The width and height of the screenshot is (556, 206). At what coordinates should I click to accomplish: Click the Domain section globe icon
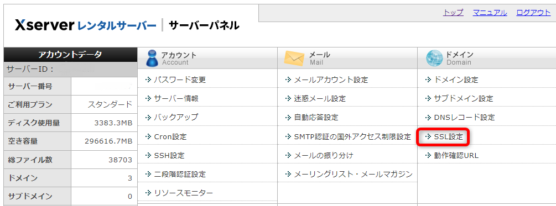(x=434, y=59)
